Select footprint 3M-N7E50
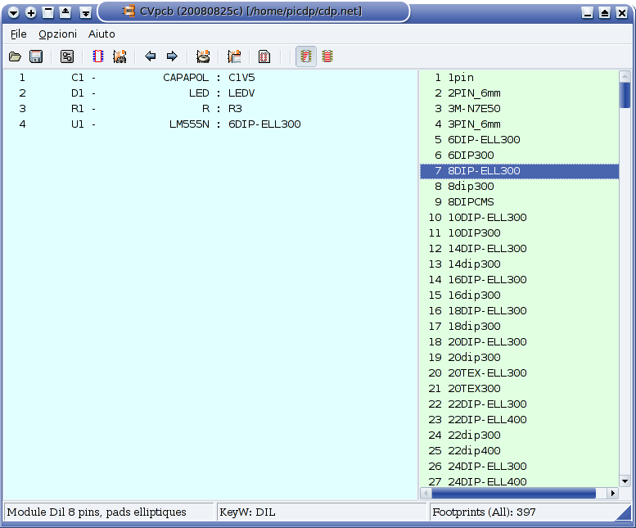The height and width of the screenshot is (528, 636). pos(519,109)
